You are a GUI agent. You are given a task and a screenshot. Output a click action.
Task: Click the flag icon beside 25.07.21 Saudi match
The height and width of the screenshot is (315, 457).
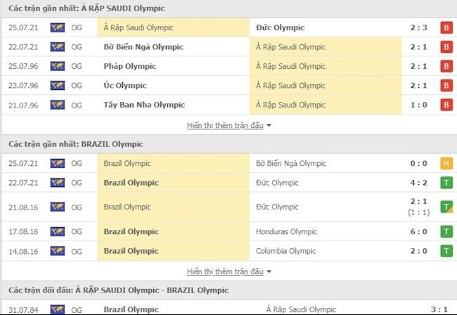pos(58,28)
